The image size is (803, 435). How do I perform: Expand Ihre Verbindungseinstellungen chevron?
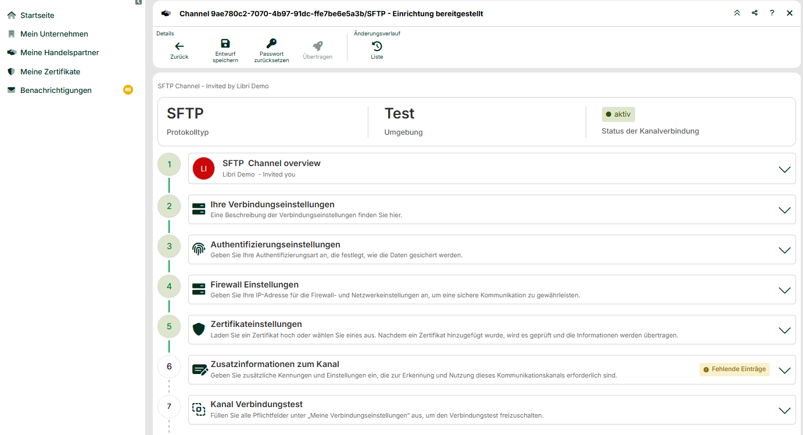click(784, 210)
